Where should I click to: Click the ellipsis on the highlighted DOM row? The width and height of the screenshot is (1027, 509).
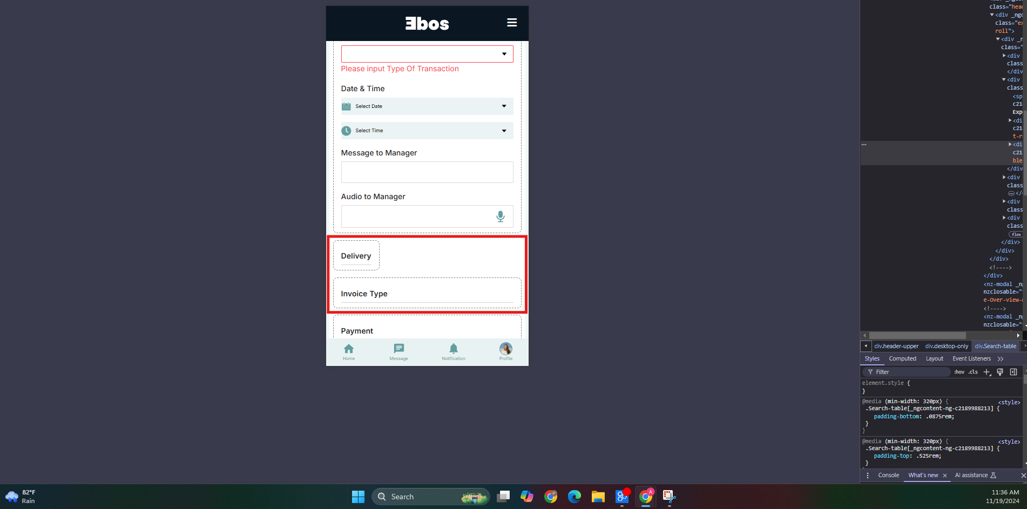coord(864,145)
